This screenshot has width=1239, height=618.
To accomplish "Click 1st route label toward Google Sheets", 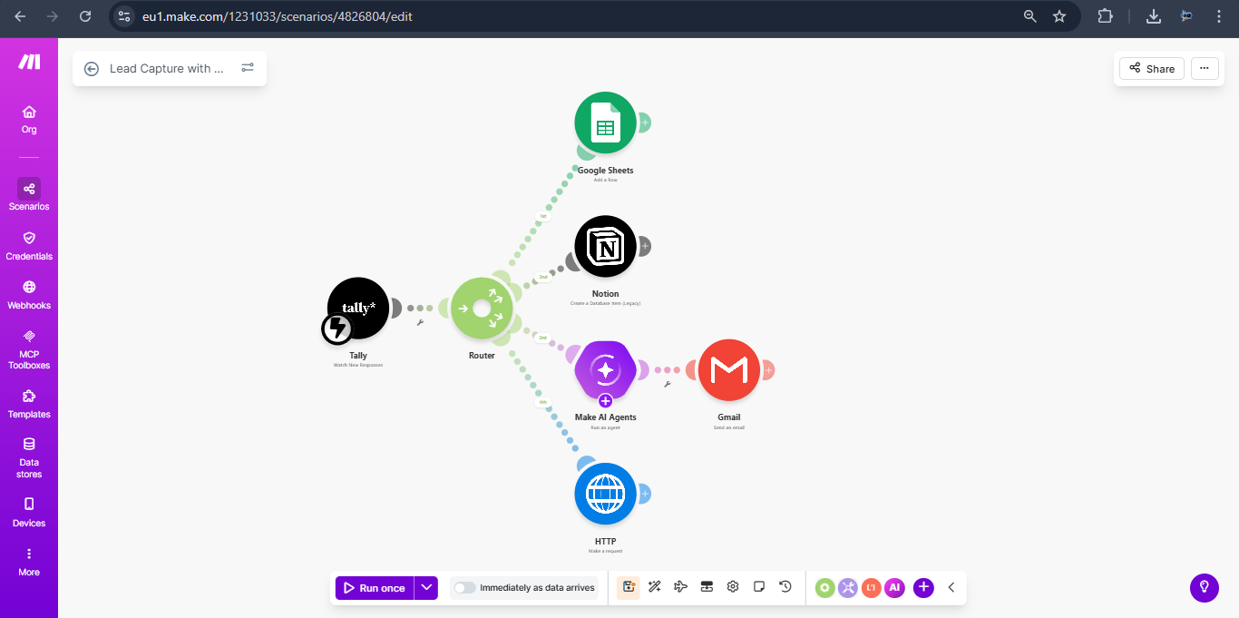I will click(543, 216).
